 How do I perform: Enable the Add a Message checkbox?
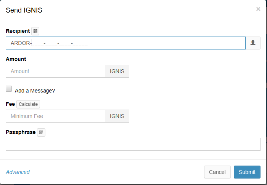coord(9,89)
